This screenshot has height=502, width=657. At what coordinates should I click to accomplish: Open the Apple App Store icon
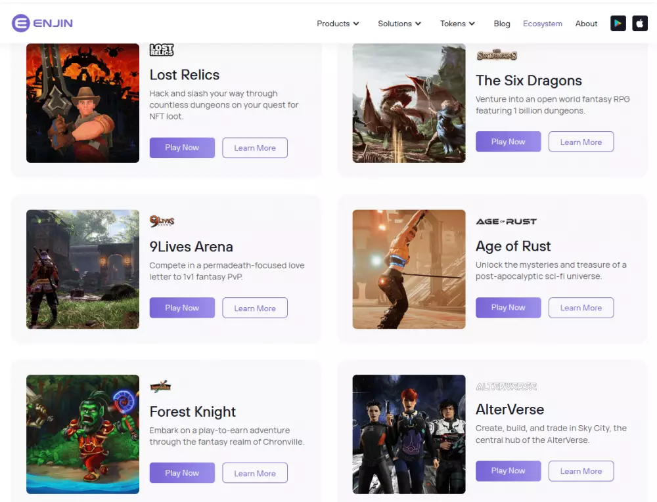[639, 24]
